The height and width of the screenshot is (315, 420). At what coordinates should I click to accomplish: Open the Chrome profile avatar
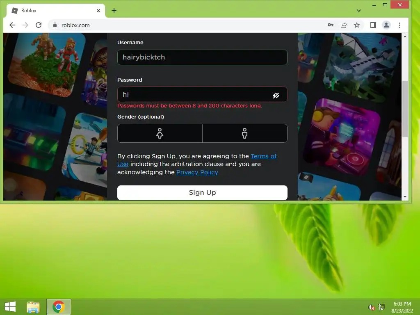[x=386, y=25]
